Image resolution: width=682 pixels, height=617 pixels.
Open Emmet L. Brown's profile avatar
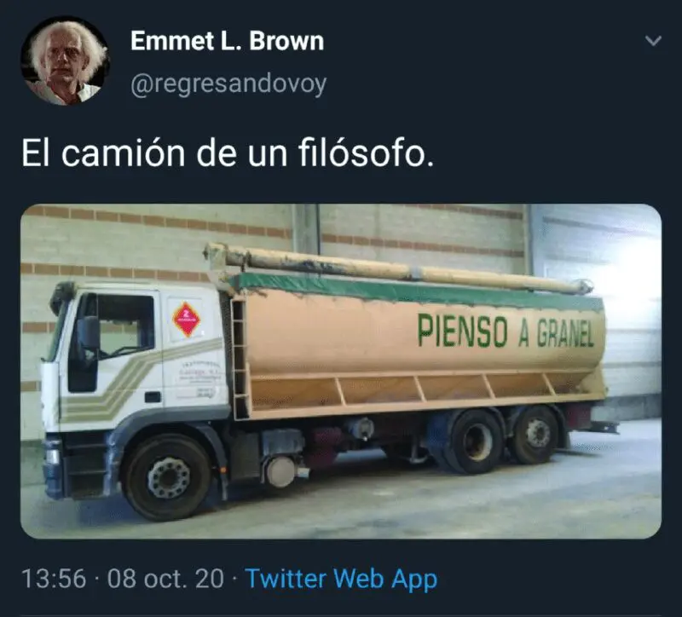(65, 61)
